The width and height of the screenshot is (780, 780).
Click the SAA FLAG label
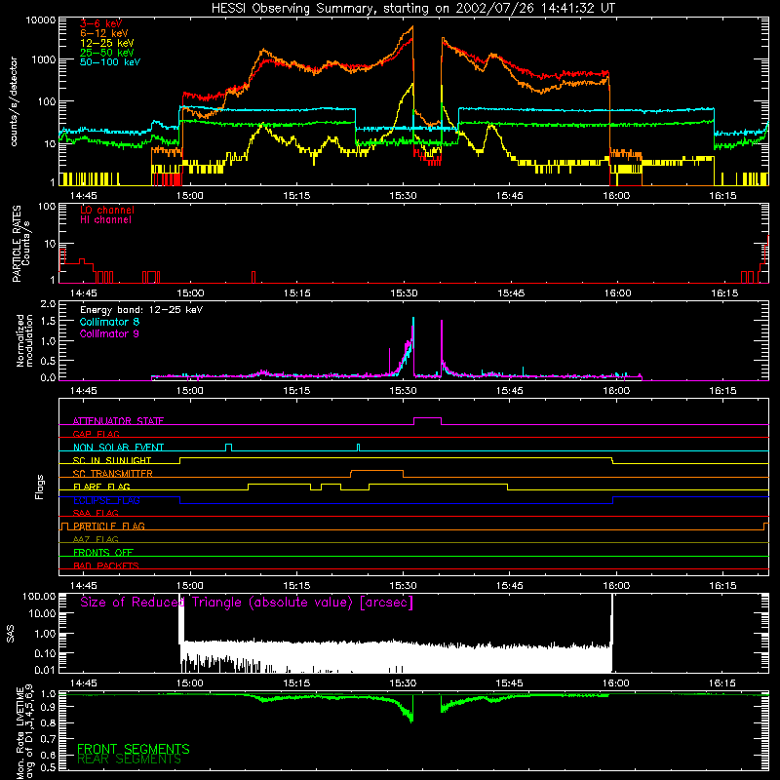96,513
